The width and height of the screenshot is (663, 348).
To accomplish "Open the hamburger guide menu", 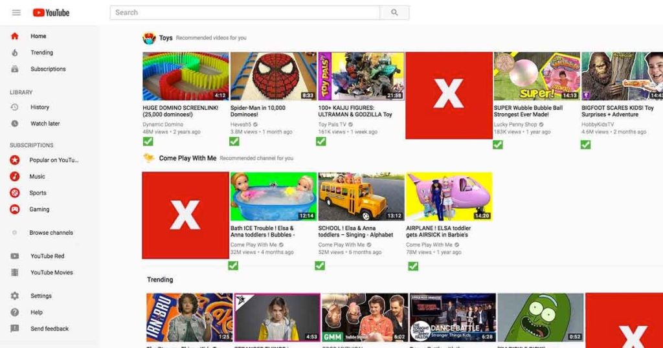I will click(16, 12).
